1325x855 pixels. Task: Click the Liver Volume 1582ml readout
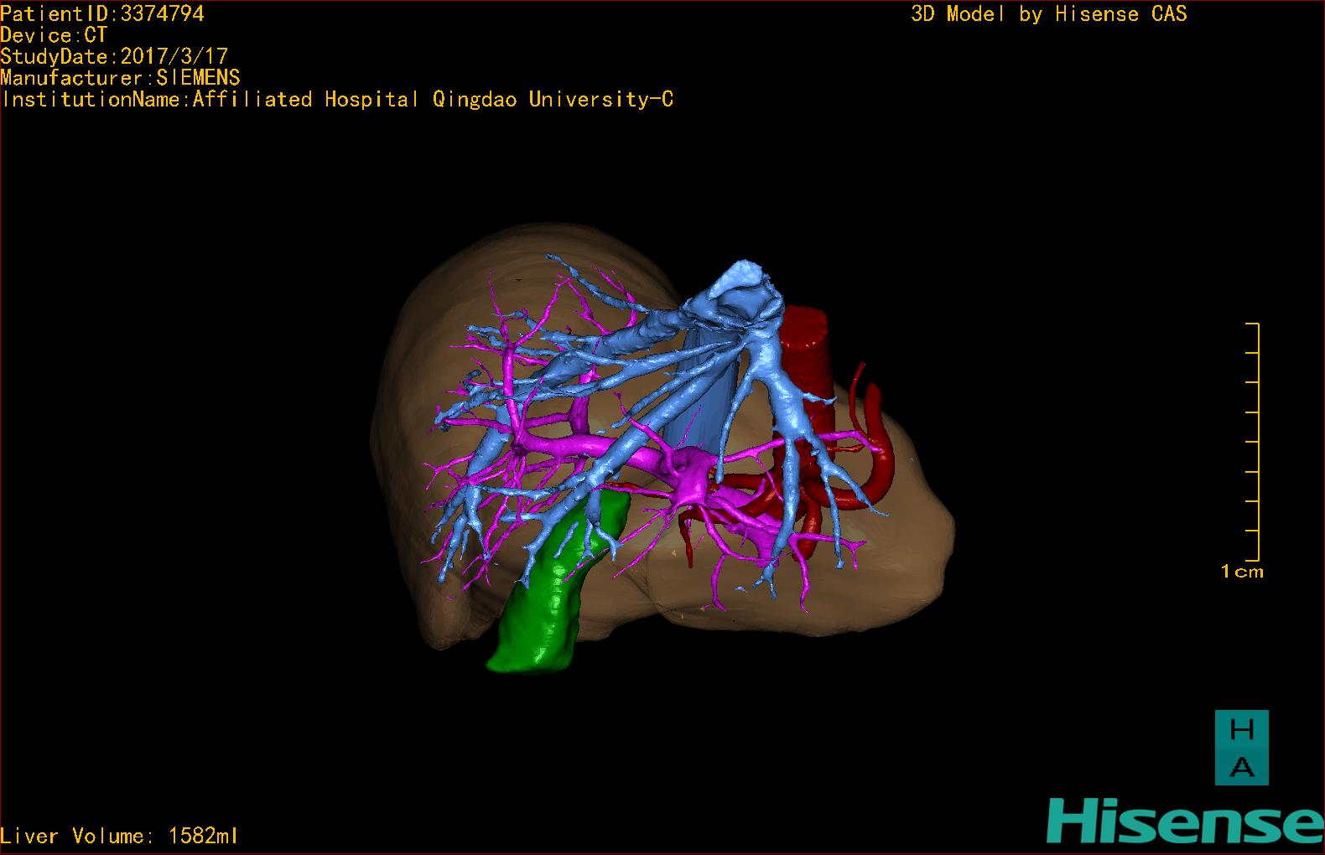(x=119, y=836)
